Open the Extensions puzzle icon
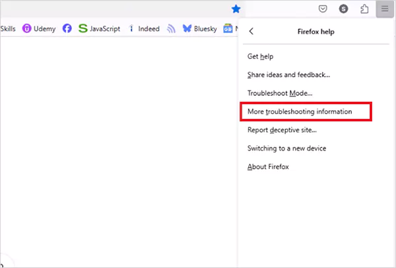The height and width of the screenshot is (268, 396). pyautogui.click(x=364, y=9)
